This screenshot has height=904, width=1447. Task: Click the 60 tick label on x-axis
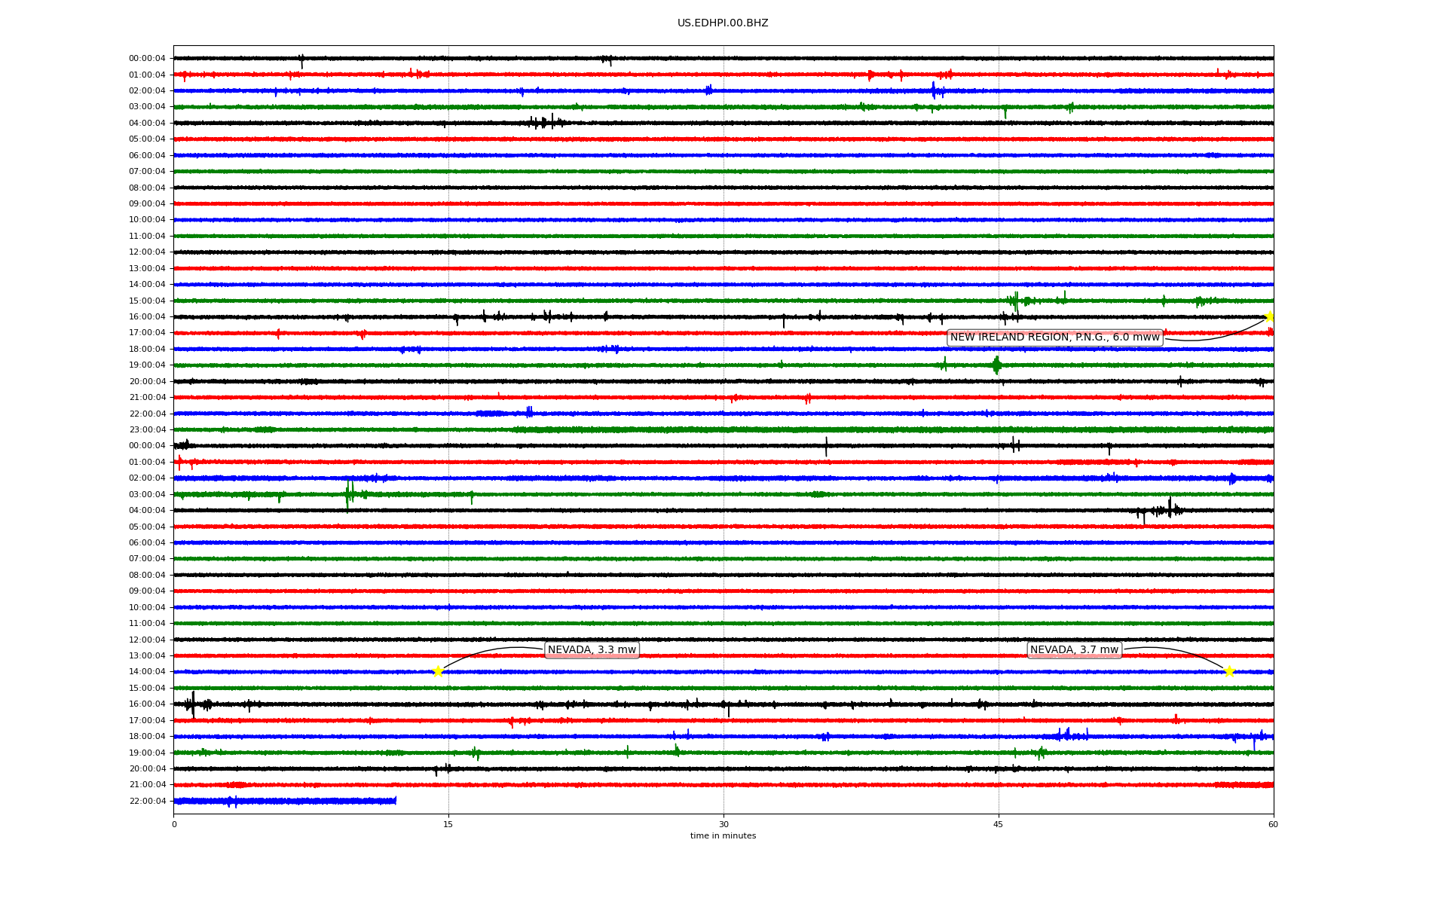[1273, 824]
